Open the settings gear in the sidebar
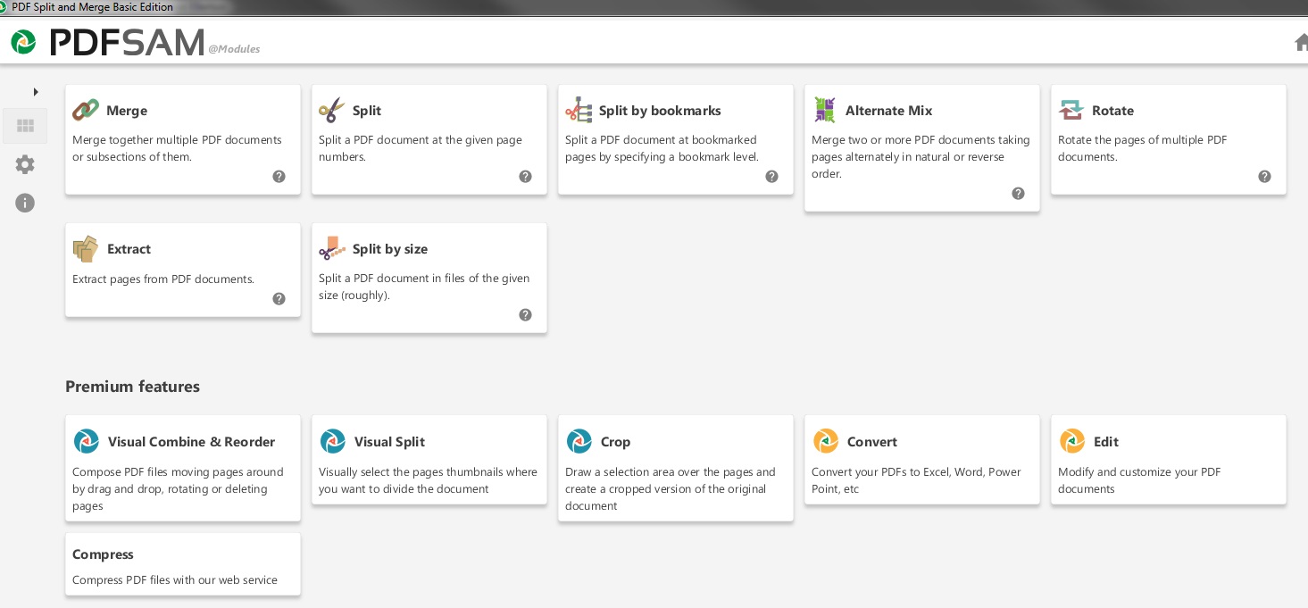Screen dimensions: 1308x608 coord(24,164)
